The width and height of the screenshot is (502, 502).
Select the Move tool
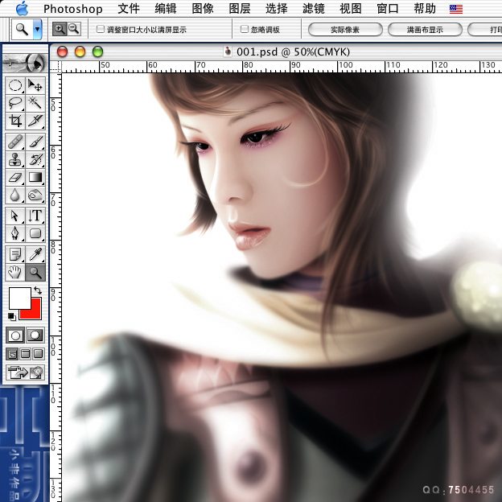point(35,85)
